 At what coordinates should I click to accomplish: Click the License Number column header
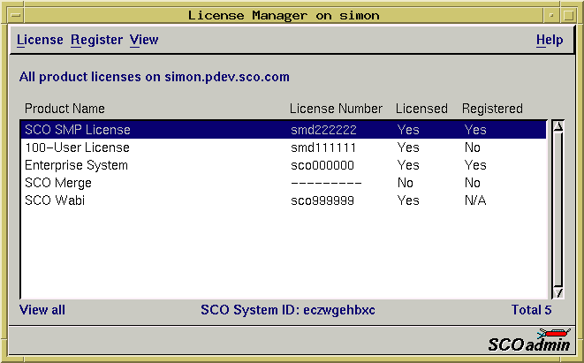point(336,109)
